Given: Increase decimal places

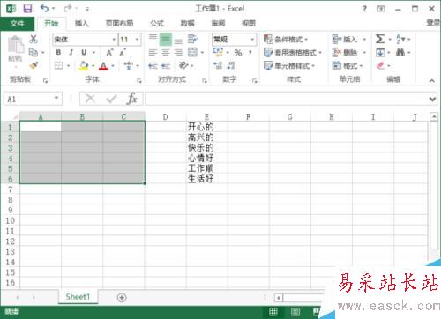Looking at the screenshot, I should [218, 65].
